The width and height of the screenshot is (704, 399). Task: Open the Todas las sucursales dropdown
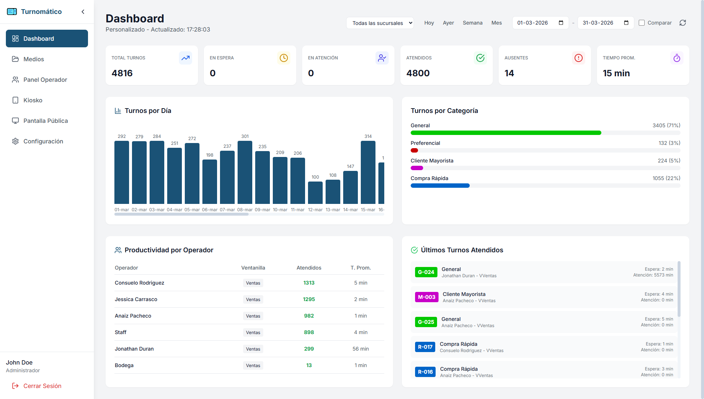[380, 23]
